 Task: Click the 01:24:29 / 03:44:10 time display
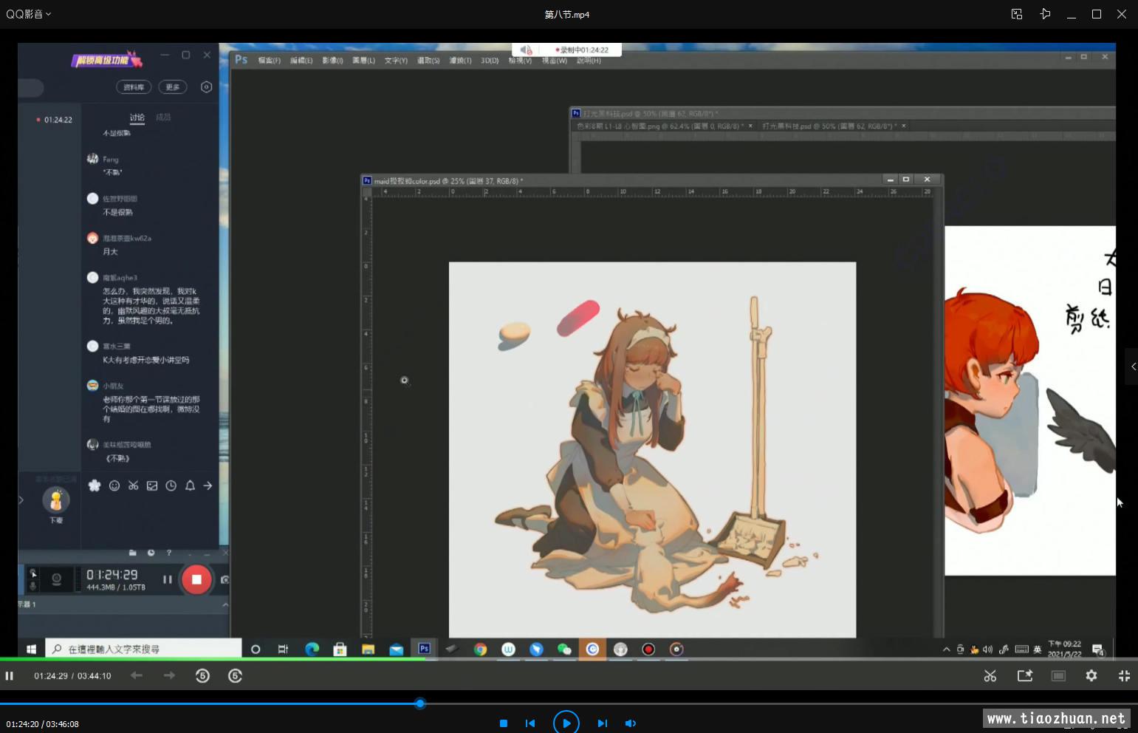click(x=72, y=675)
